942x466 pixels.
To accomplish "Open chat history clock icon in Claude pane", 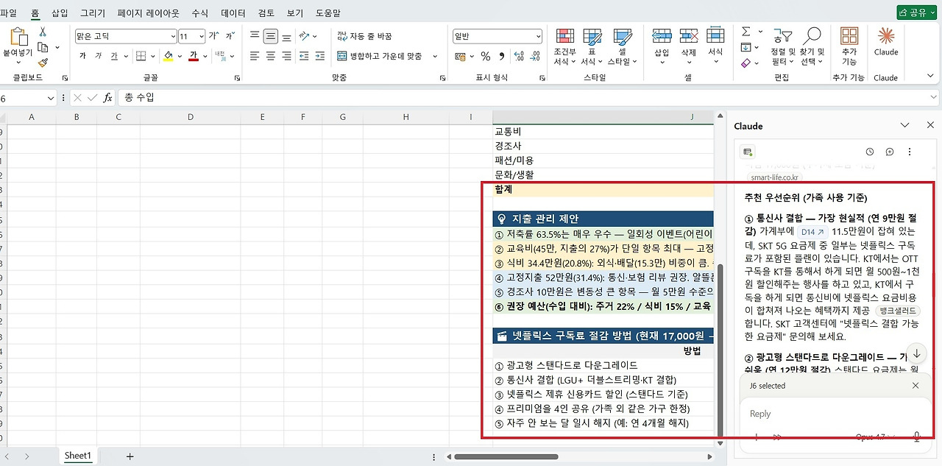I will coord(870,152).
